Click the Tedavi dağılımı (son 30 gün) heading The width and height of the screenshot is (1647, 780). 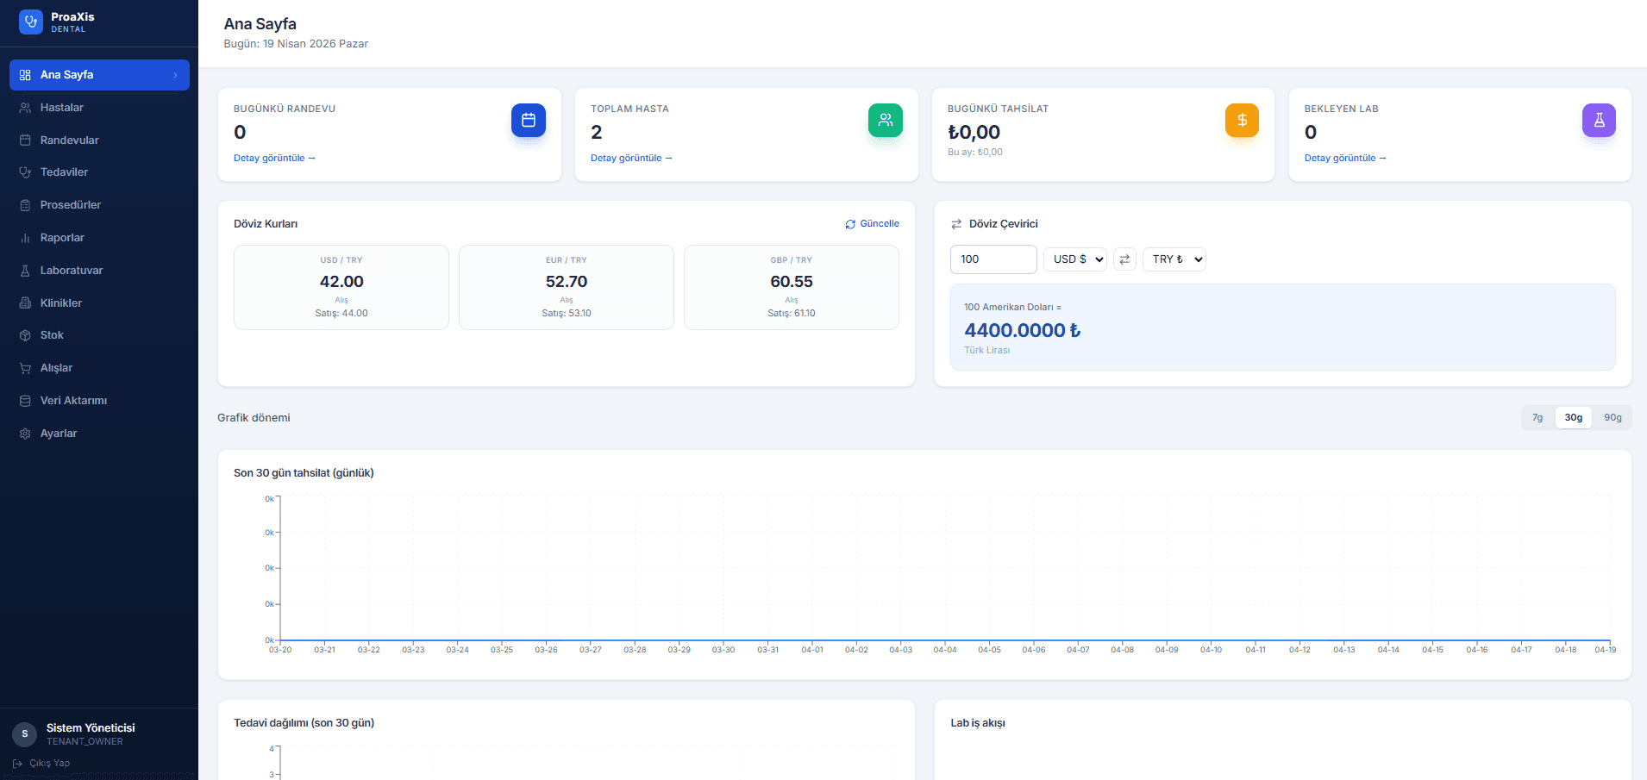pos(304,723)
